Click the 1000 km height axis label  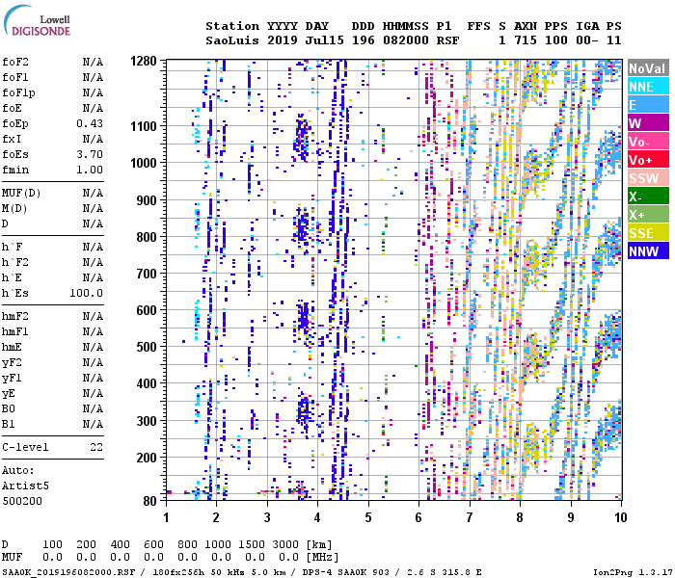[144, 163]
